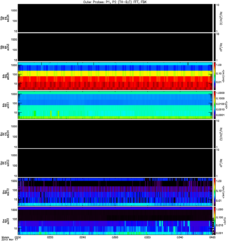230x246 pixels.
Task: Select the thb fff 64 scm3 black spectrogram panel
Action: click(x=115, y=47)
